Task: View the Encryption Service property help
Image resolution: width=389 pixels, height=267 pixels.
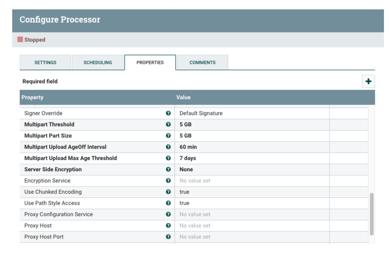Action: pyautogui.click(x=168, y=180)
